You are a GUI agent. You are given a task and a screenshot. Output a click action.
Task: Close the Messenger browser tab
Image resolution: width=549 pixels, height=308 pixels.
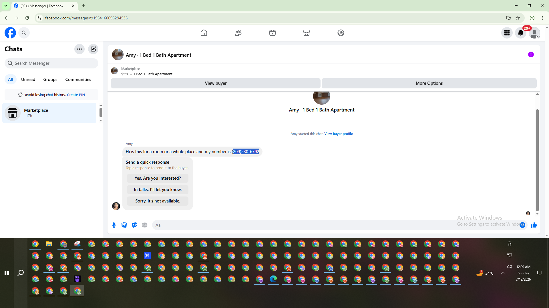pyautogui.click(x=73, y=6)
